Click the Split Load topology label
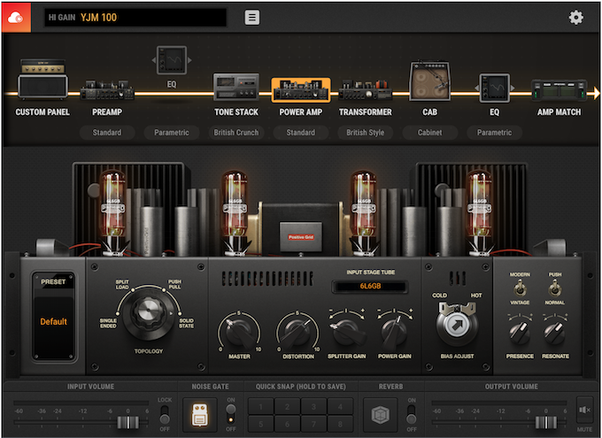The image size is (602, 438). pyautogui.click(x=122, y=284)
